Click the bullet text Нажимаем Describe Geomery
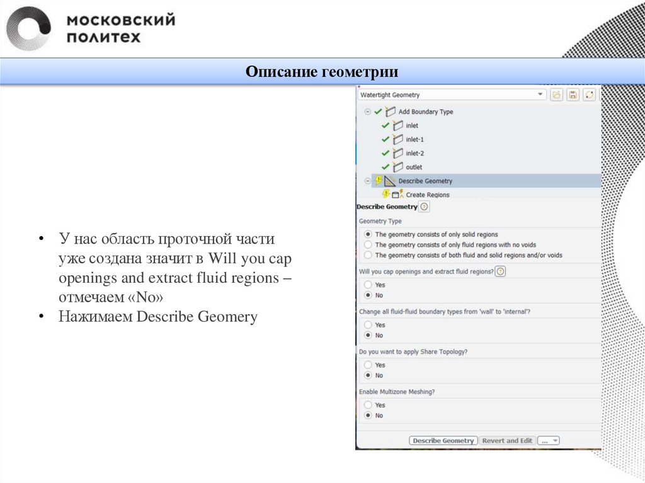645x483 pixels. 158,316
